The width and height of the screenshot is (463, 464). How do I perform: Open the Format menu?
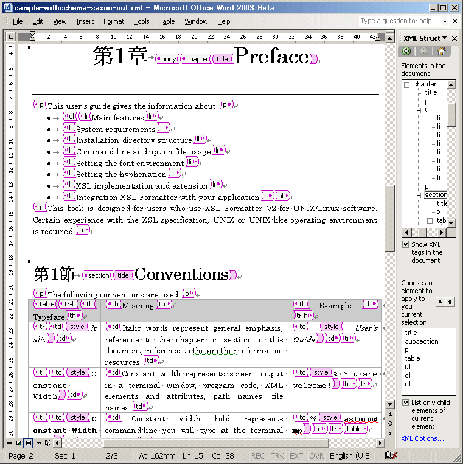pos(114,21)
